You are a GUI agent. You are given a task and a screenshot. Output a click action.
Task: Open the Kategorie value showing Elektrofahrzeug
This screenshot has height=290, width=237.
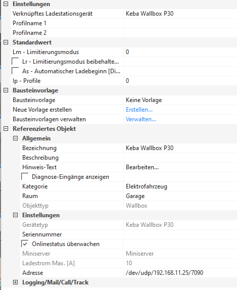point(180,186)
